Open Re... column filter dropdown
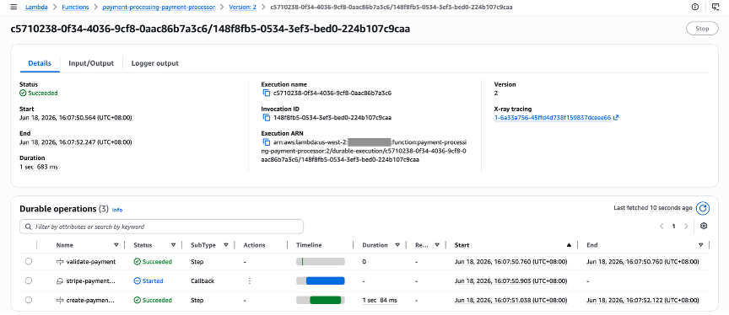Screen dimensions: 729x315 coord(438,245)
